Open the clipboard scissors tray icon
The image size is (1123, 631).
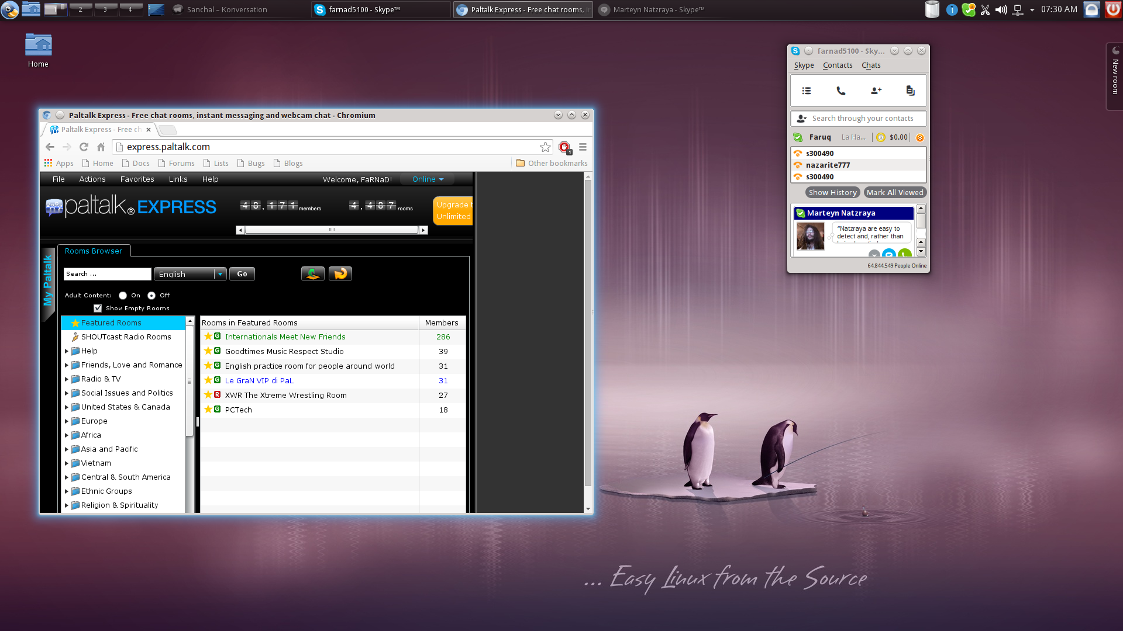pos(986,9)
